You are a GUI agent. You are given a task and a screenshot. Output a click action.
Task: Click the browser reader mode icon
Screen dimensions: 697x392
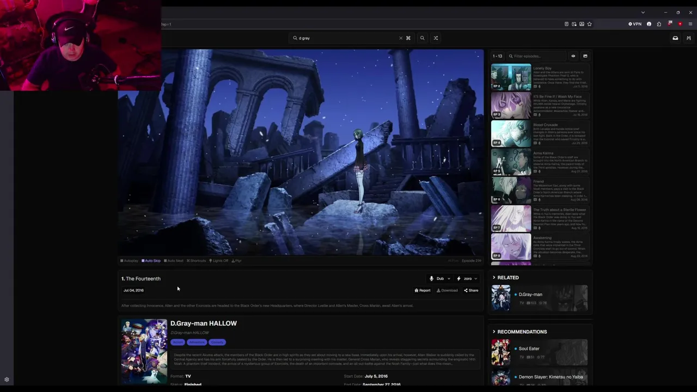click(566, 24)
